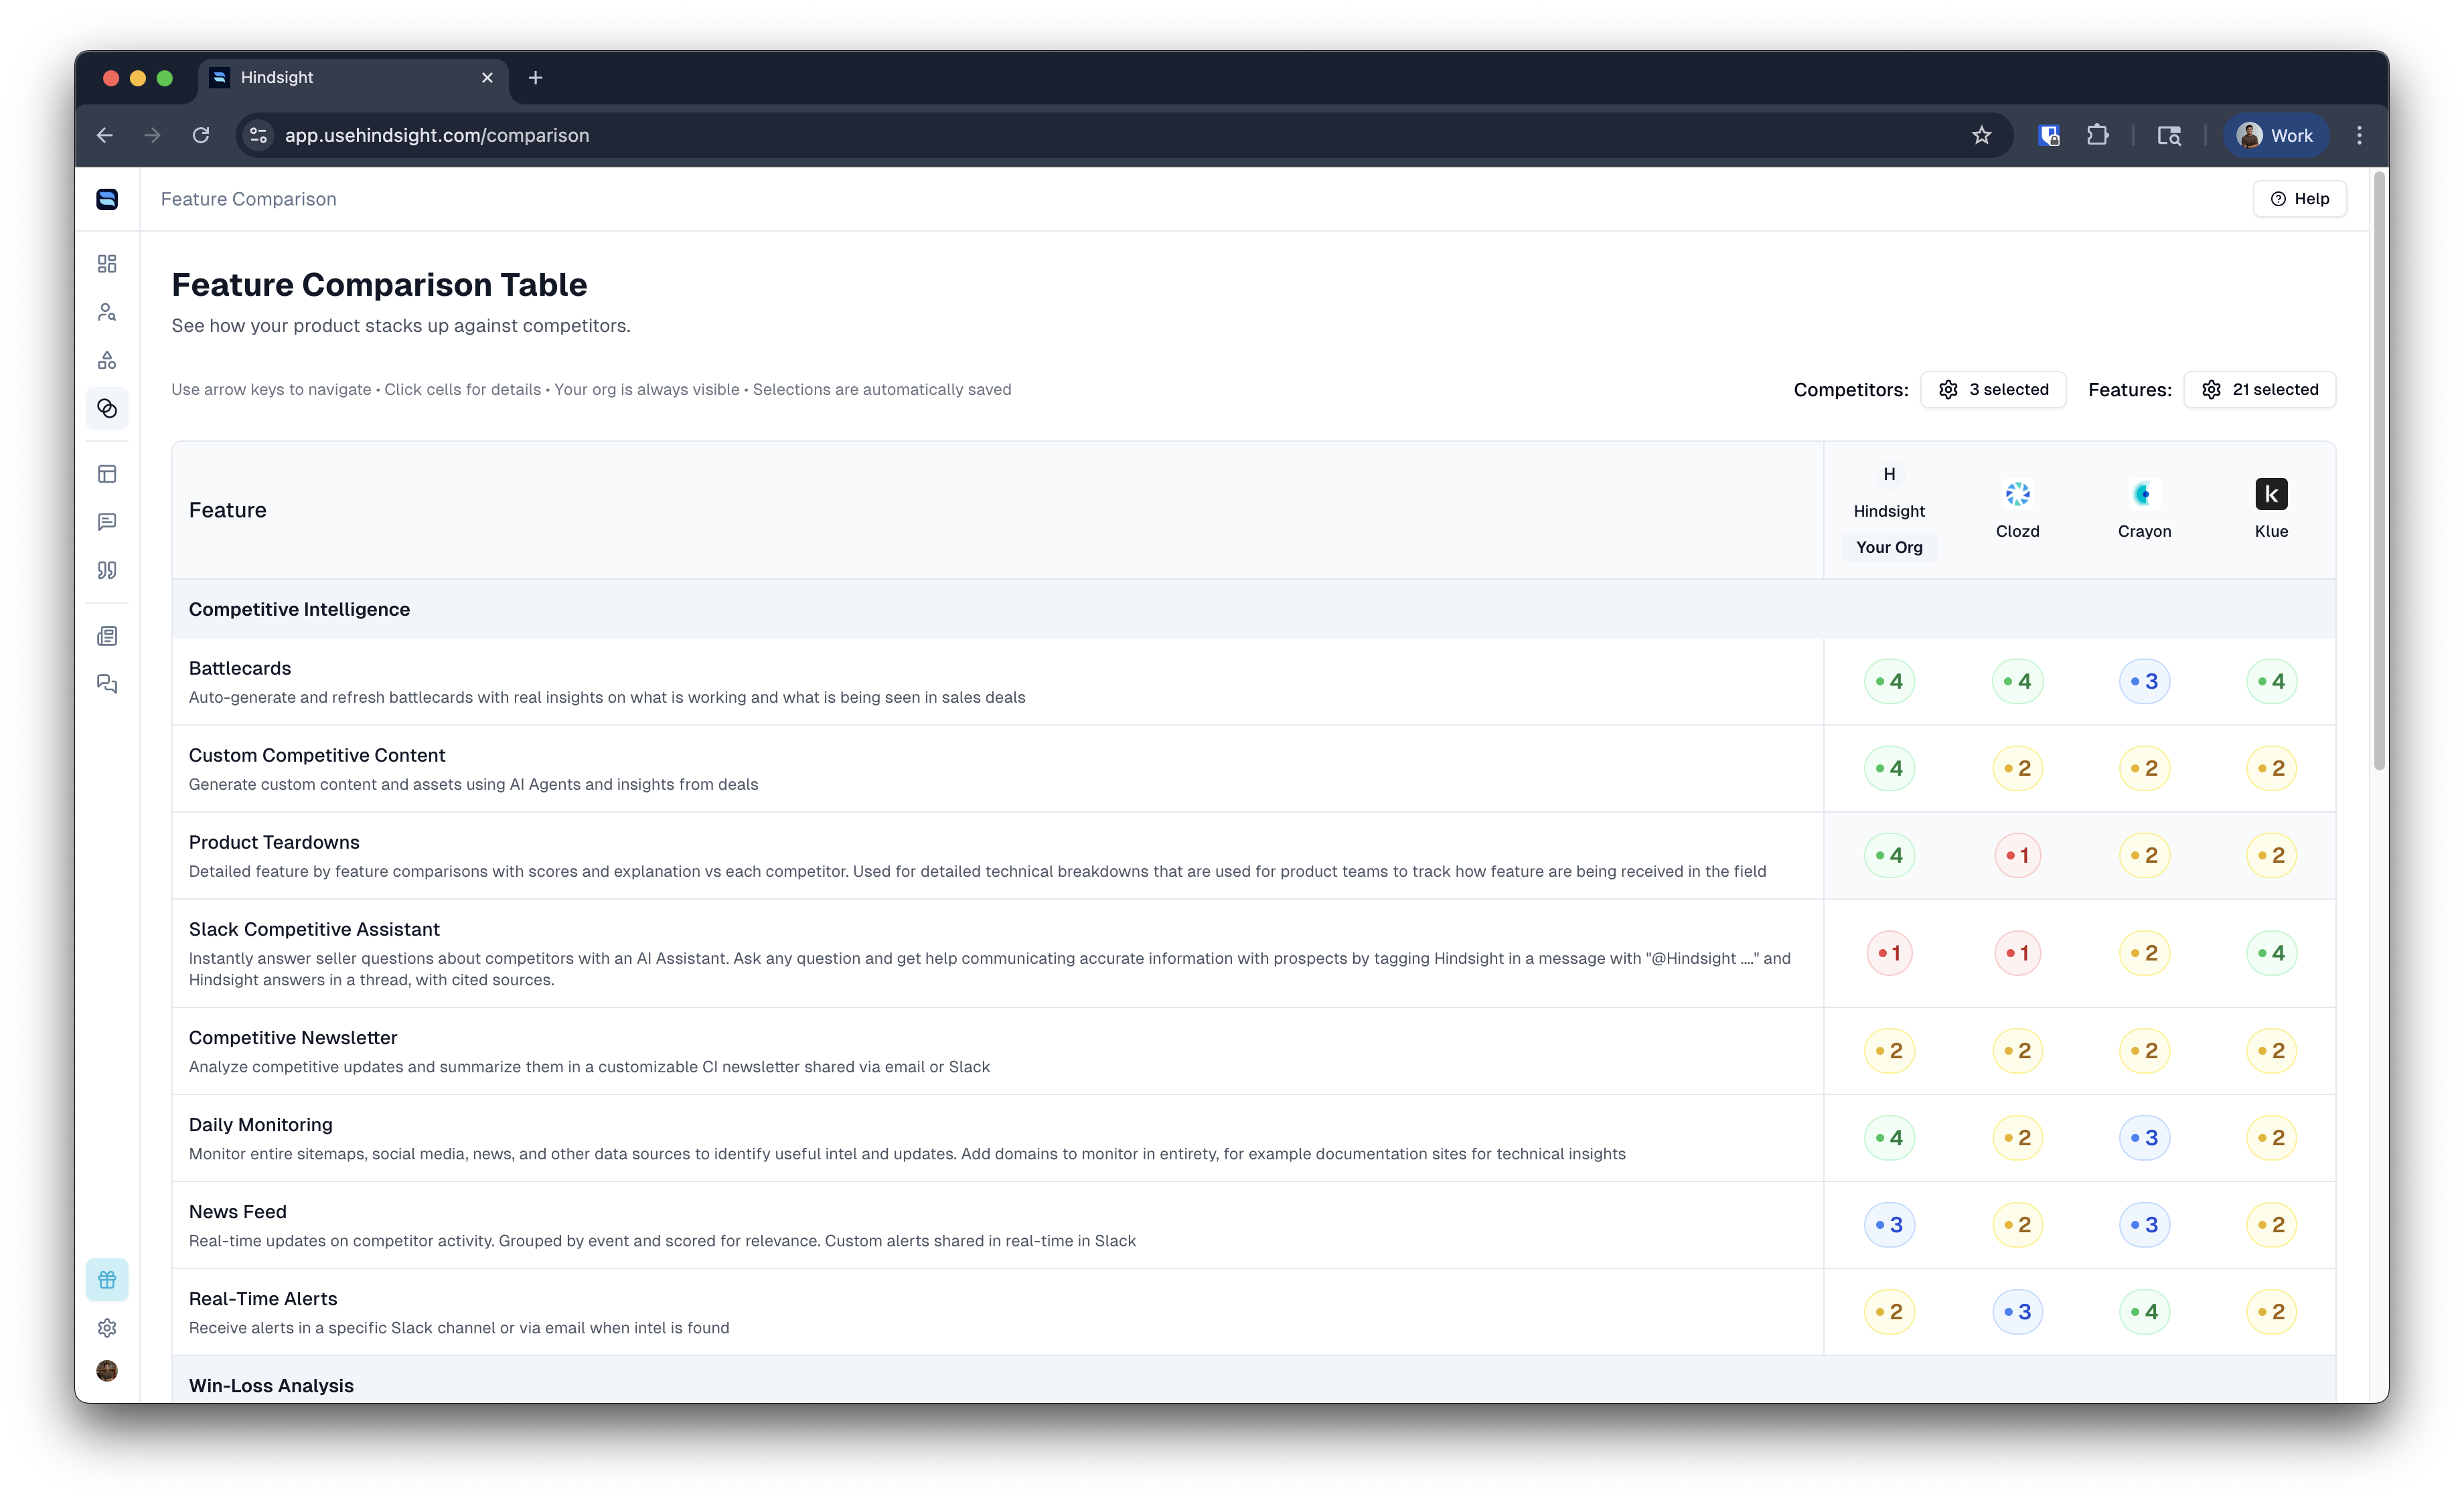Open Klue's Slack Competitive Assistant score

coord(2271,953)
